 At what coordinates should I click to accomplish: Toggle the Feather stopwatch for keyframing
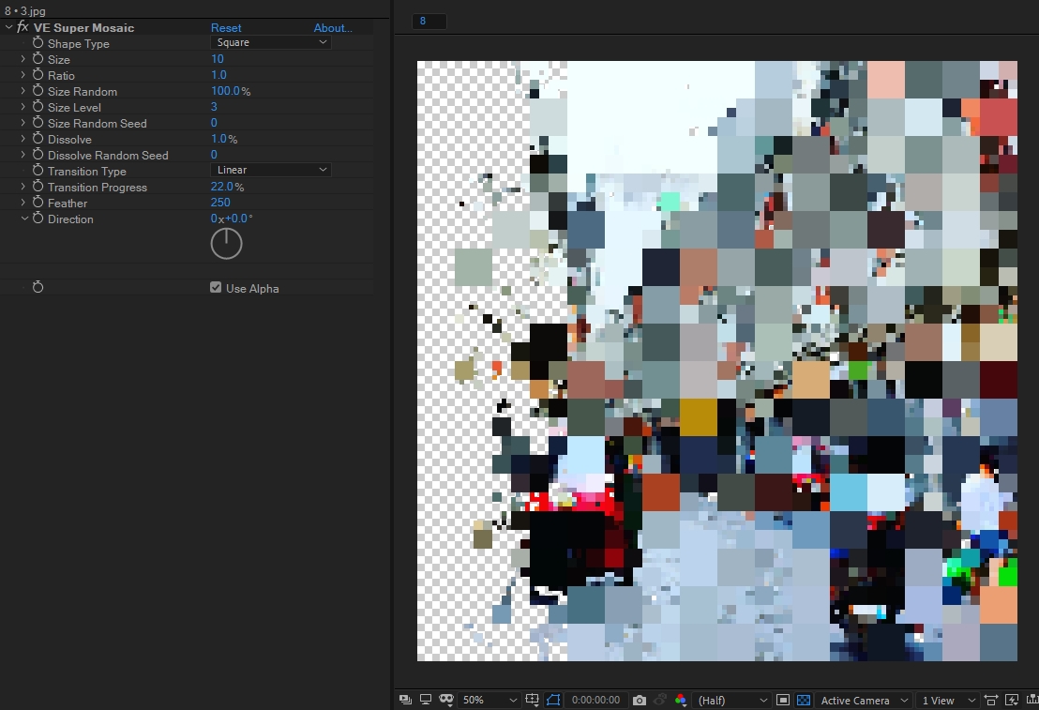click(x=38, y=203)
